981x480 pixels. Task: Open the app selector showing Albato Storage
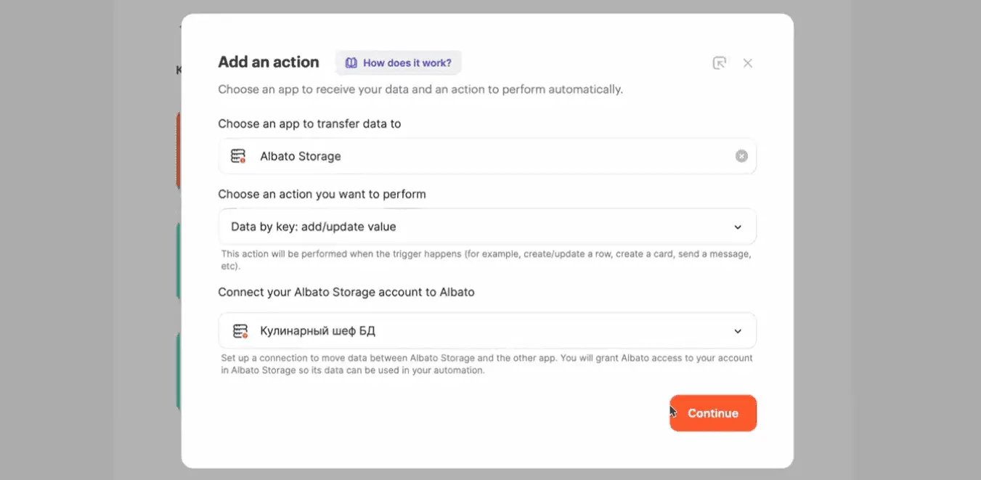pyautogui.click(x=487, y=156)
